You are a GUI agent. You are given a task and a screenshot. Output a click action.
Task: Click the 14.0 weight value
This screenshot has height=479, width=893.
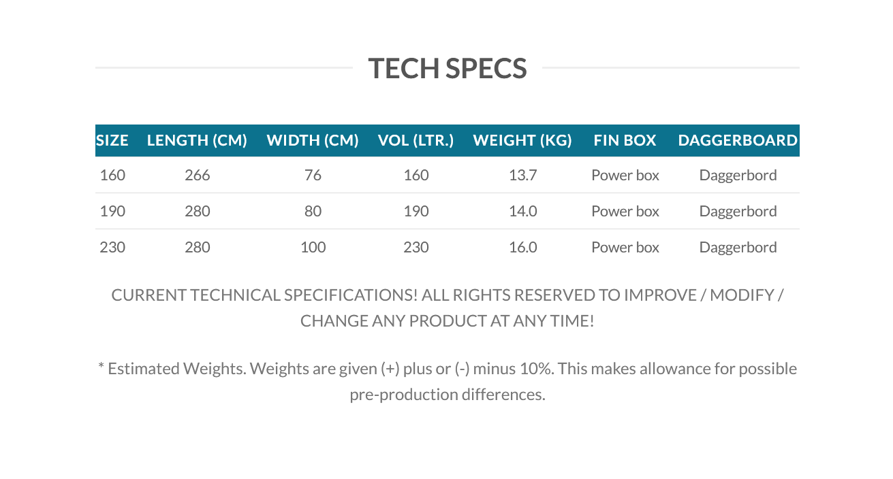[x=523, y=211]
